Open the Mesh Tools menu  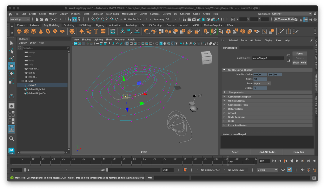[x=112, y=14]
